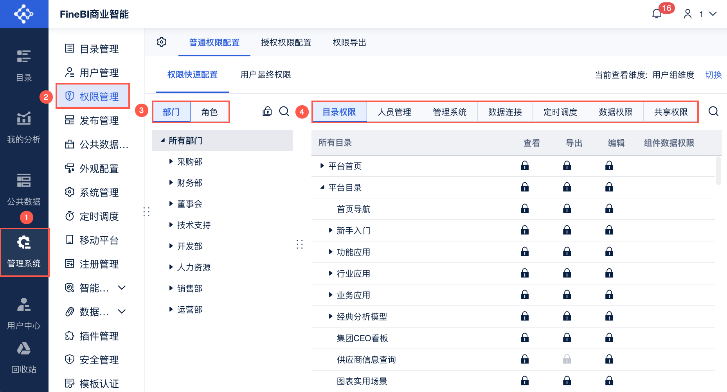Open 目录管理 menu item

92,49
